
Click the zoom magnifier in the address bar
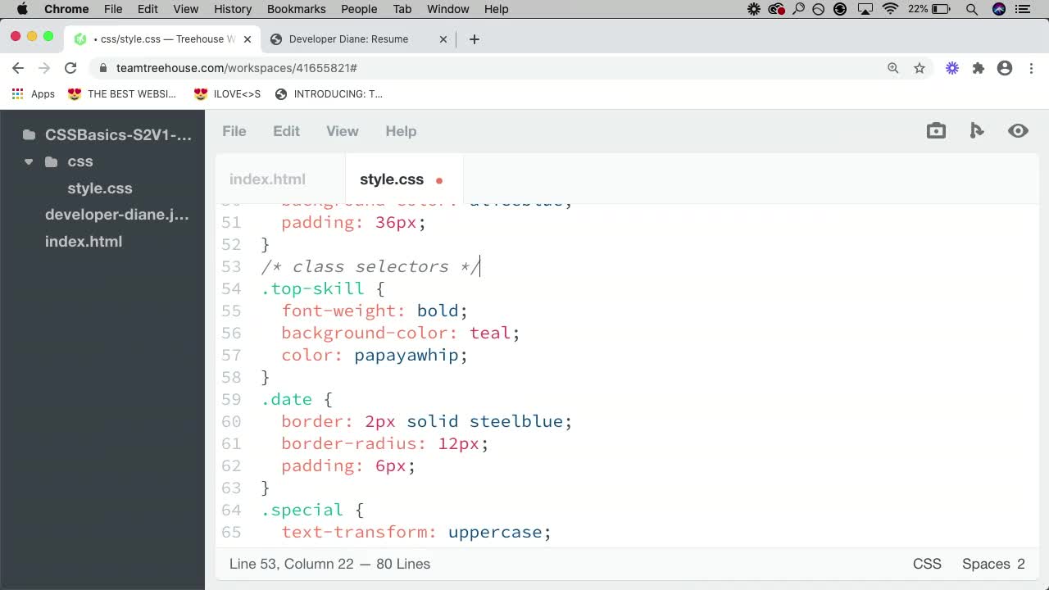(893, 68)
